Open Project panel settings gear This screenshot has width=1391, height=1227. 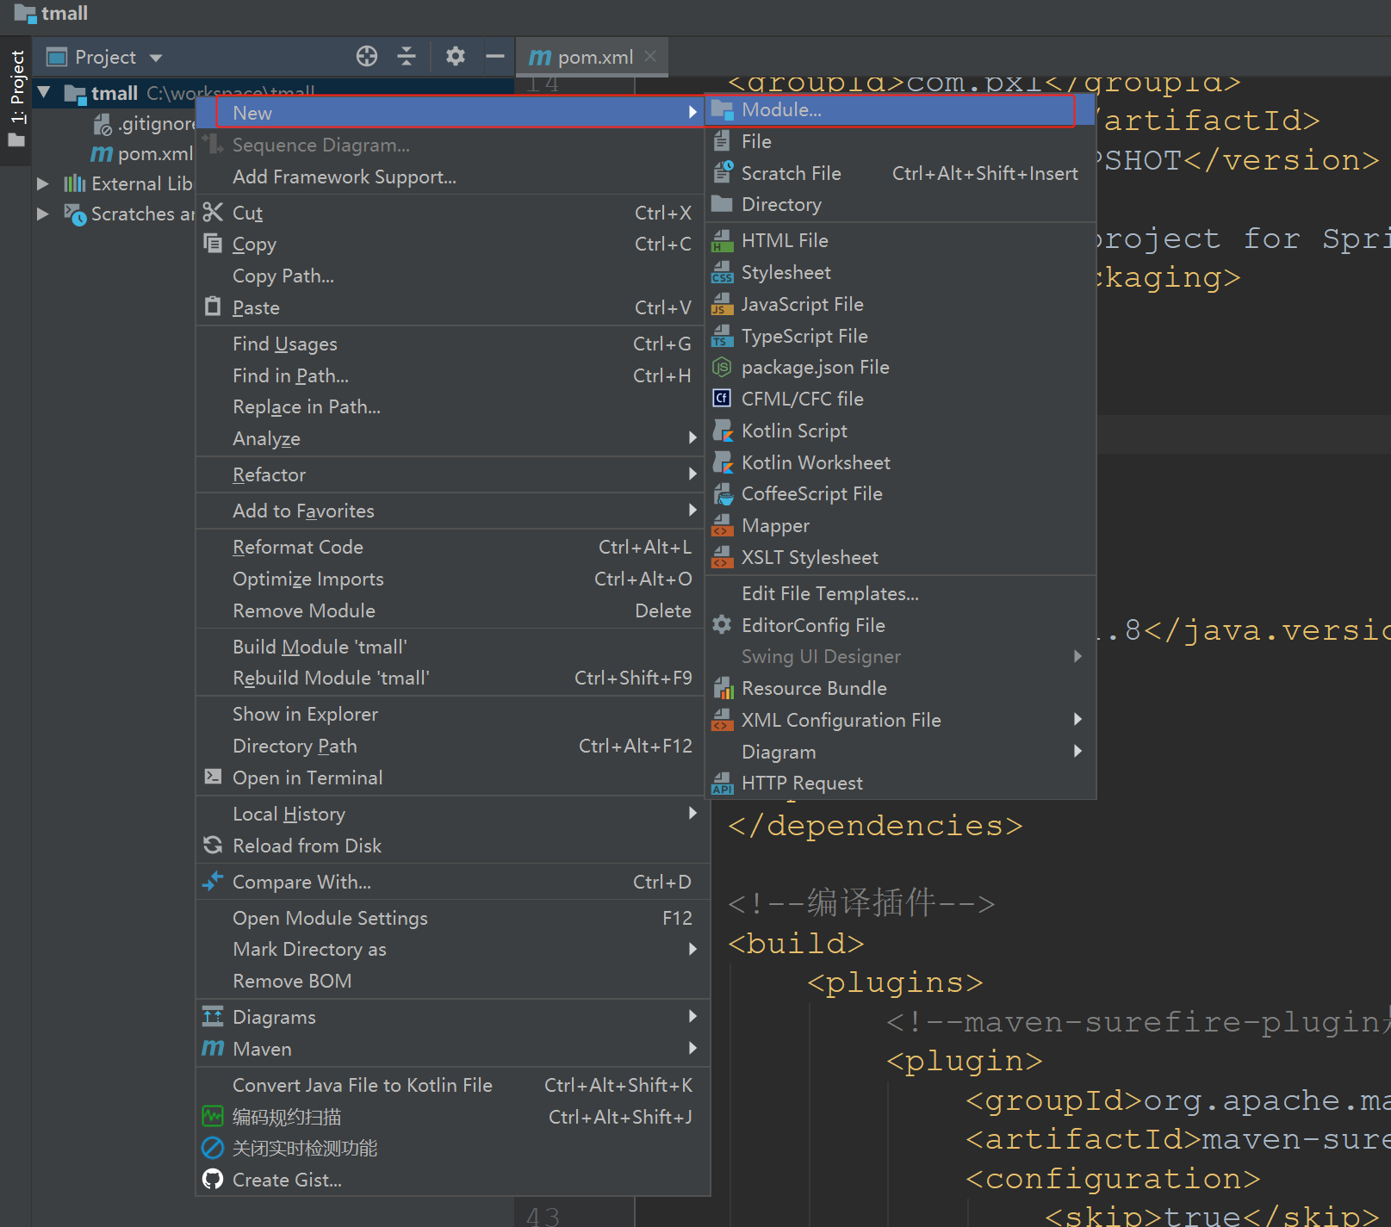coord(456,57)
